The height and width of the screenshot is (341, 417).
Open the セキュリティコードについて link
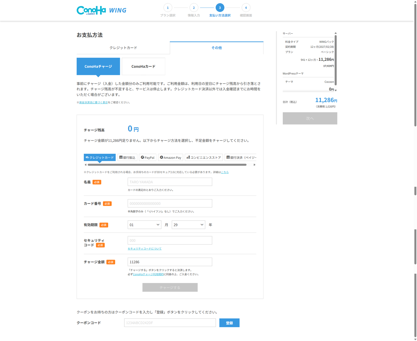tap(145, 249)
